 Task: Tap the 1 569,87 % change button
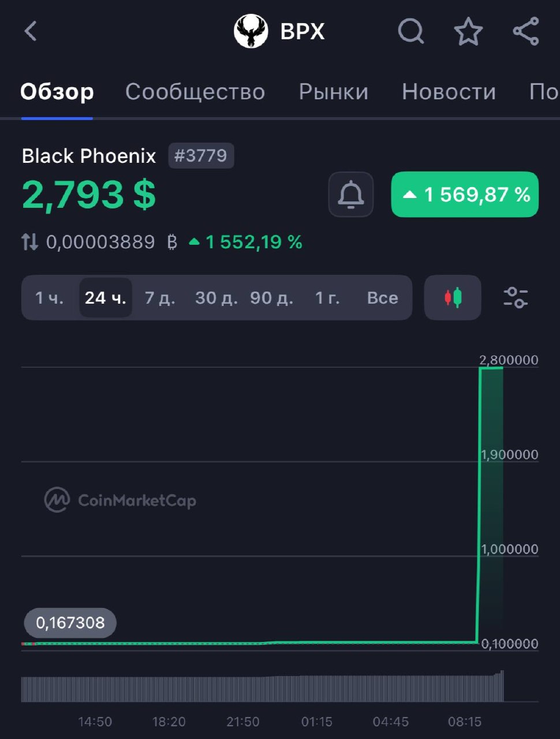point(465,195)
